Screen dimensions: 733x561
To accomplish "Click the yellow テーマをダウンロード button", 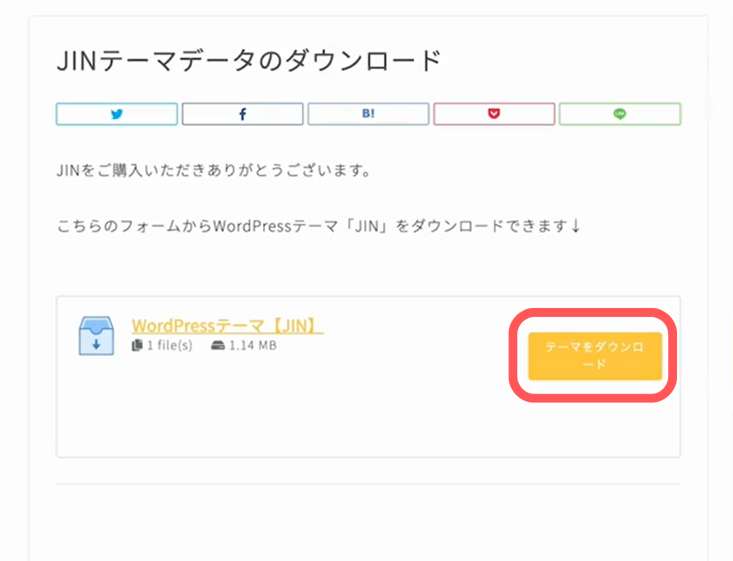I will 595,355.
